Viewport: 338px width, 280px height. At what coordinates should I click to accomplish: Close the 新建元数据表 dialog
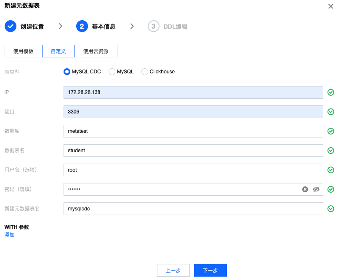[x=331, y=6]
